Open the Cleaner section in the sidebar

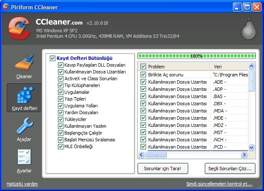(x=24, y=67)
